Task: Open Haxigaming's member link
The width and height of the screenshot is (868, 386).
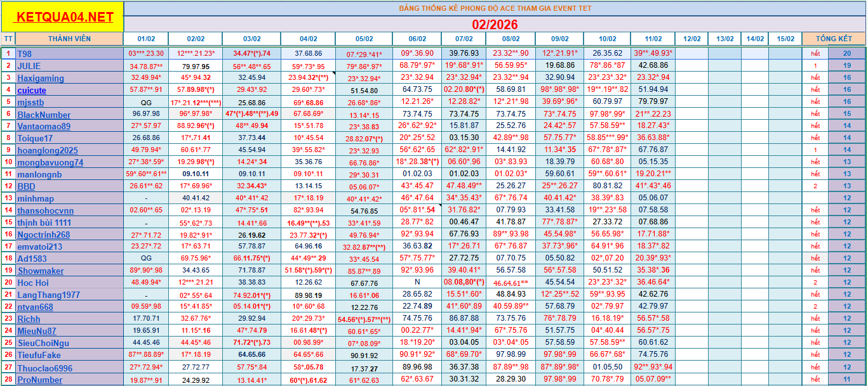Action: point(41,78)
